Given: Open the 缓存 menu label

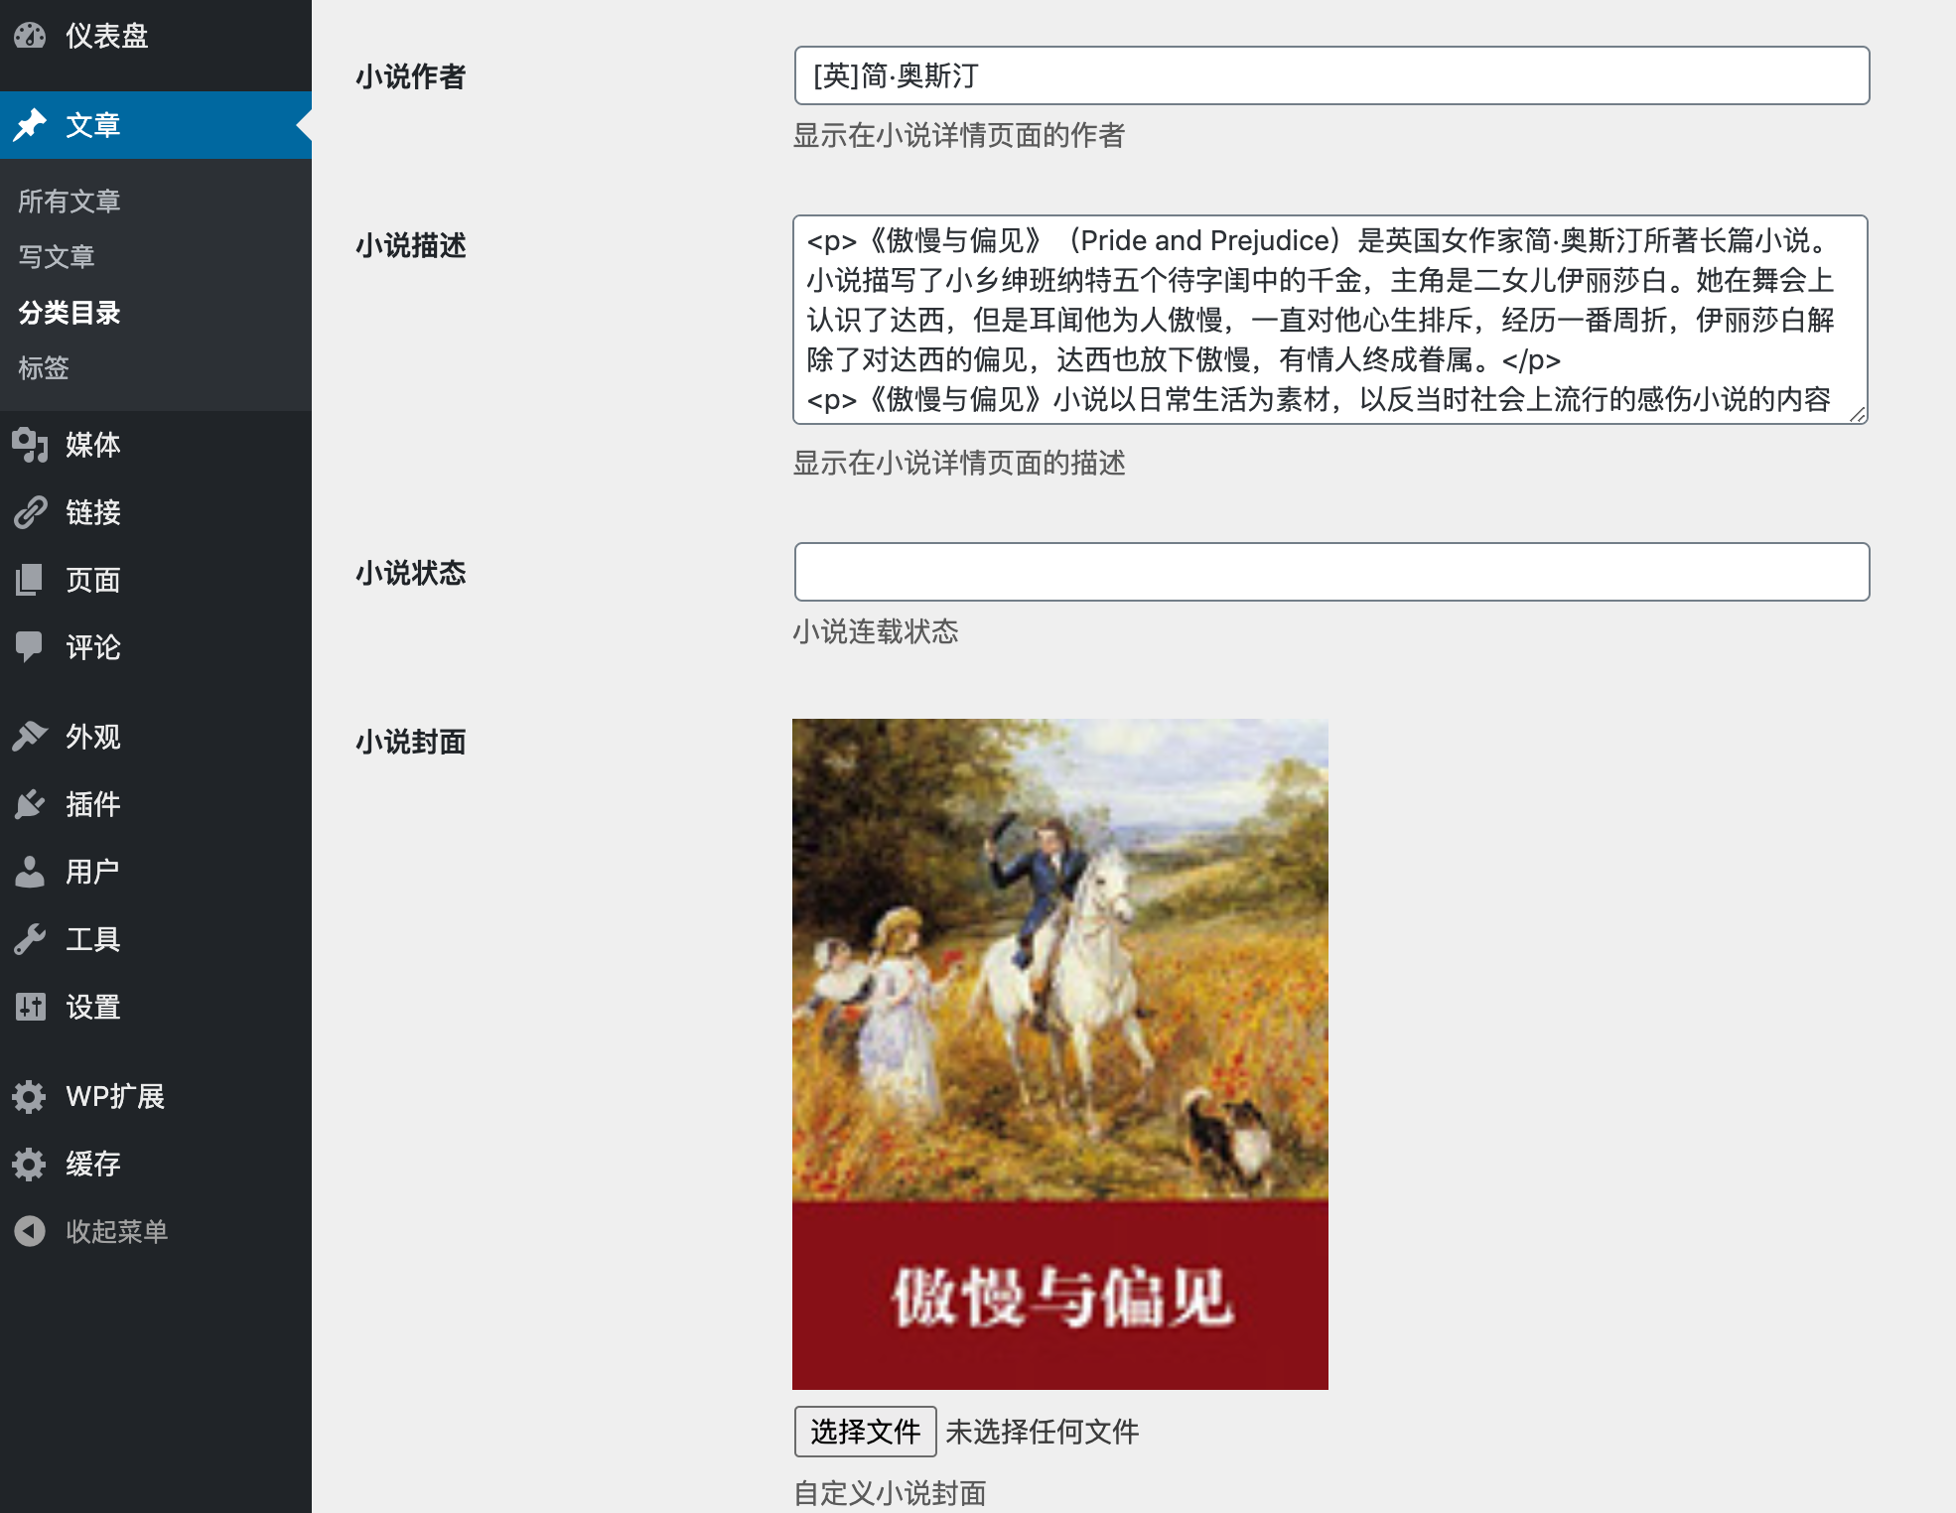Looking at the screenshot, I should (93, 1164).
